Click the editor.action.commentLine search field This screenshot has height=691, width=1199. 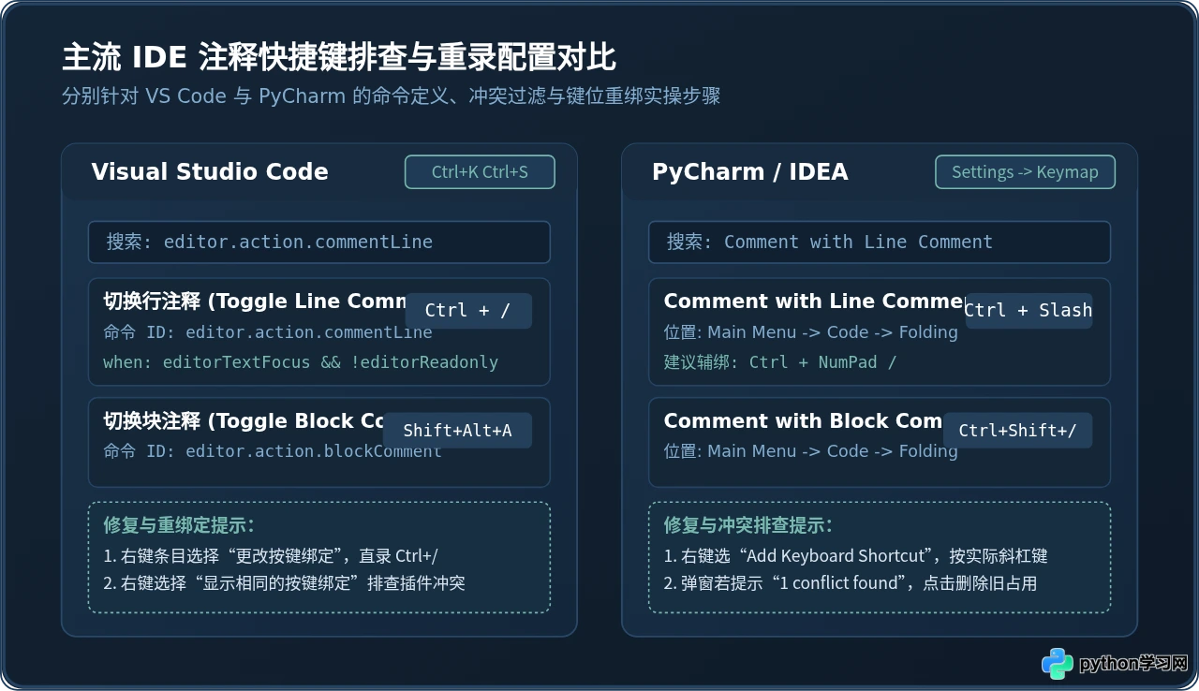(x=318, y=243)
